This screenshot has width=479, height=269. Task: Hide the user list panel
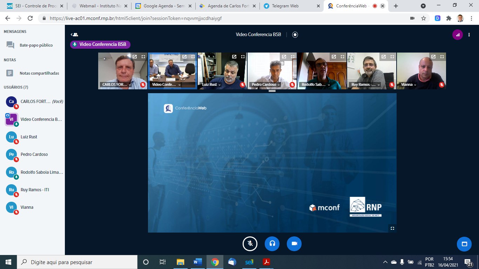(x=74, y=34)
